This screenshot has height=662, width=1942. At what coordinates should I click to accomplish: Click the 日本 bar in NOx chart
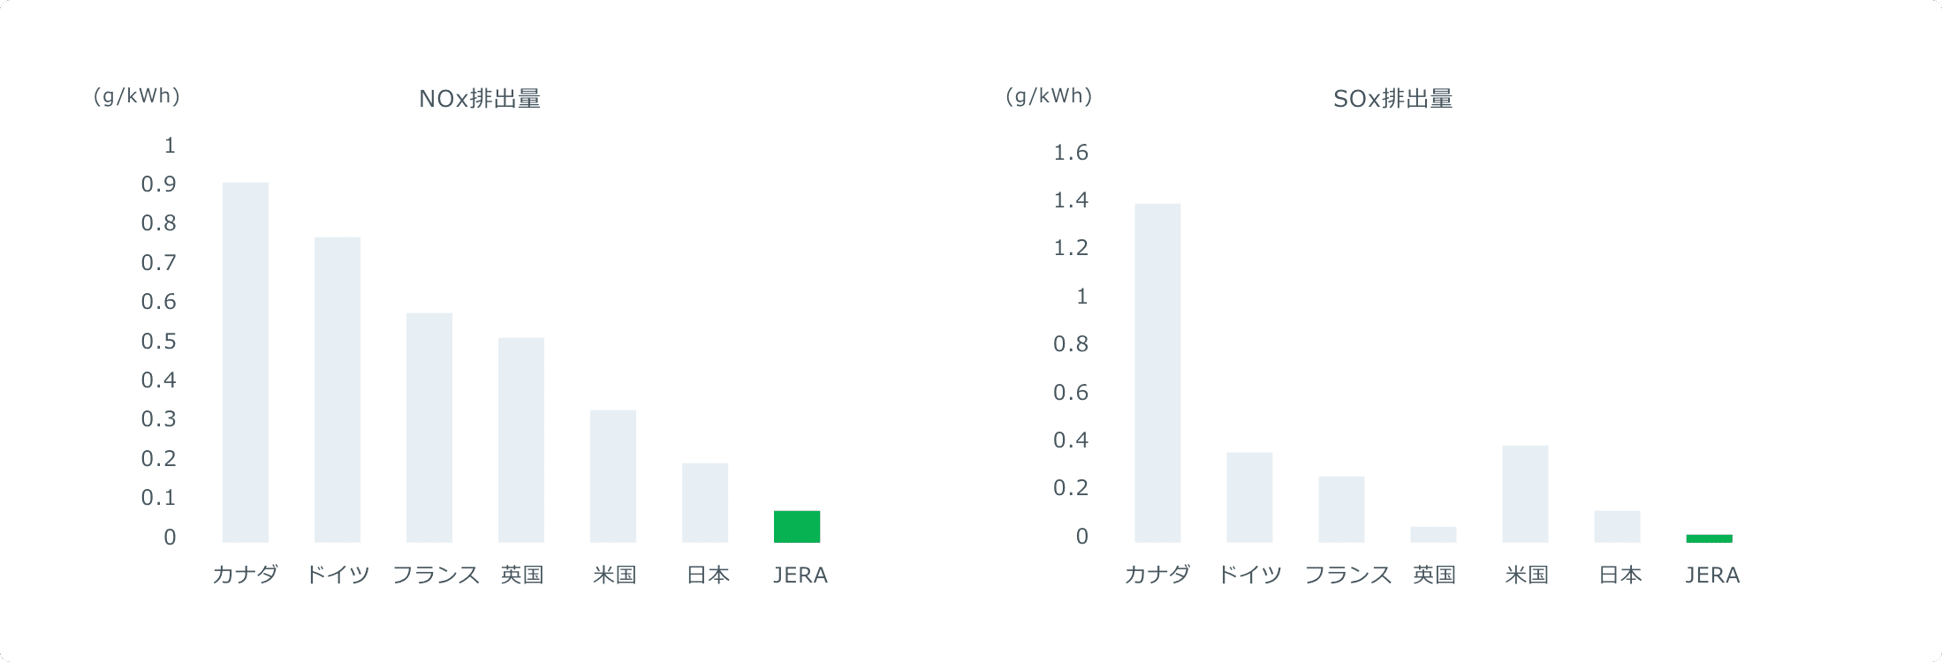coord(705,502)
